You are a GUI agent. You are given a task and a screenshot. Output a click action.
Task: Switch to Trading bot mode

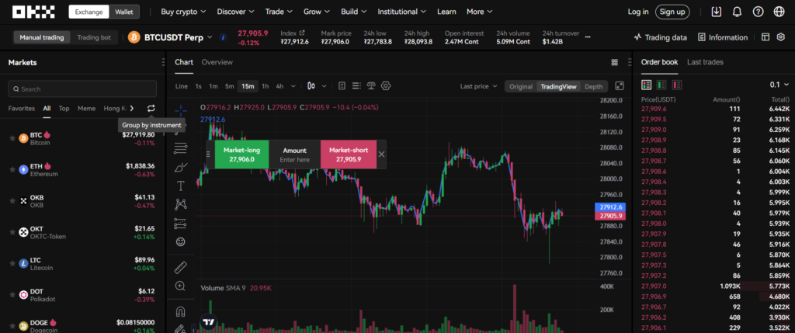[x=94, y=37]
